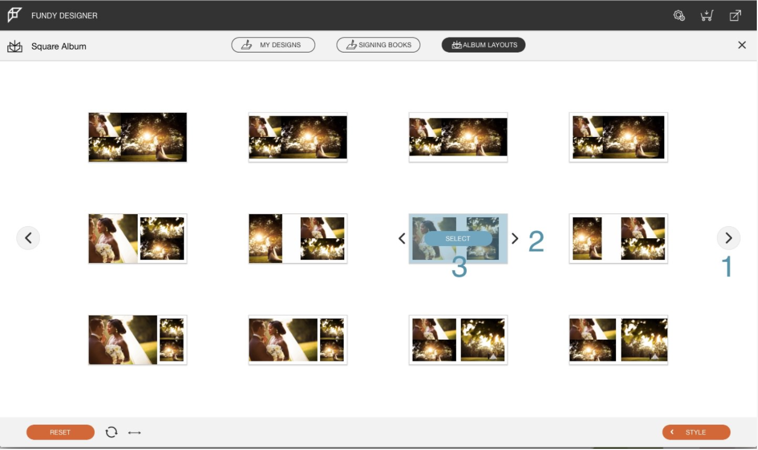Click the small right arrow beside the highlighted layout

pyautogui.click(x=516, y=238)
